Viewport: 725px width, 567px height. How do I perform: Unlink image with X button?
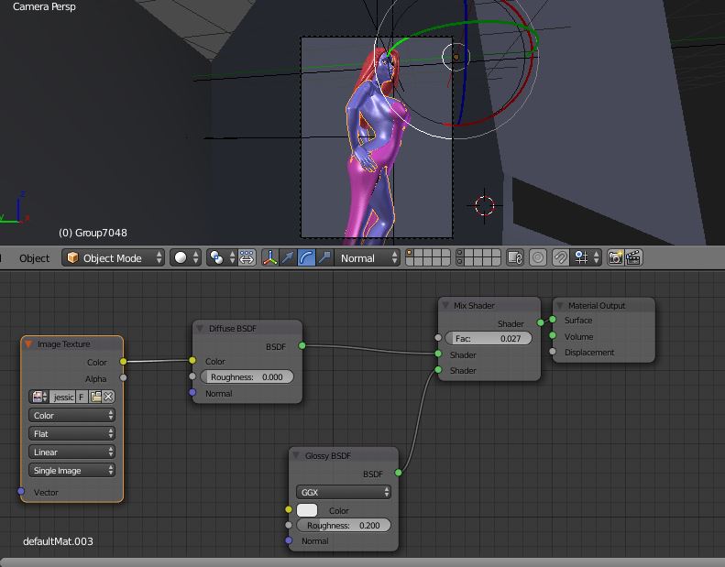coord(108,397)
